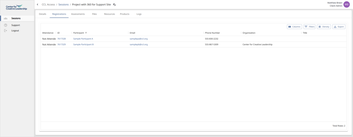Click phone number 555-830-2232

pyautogui.click(x=211, y=39)
